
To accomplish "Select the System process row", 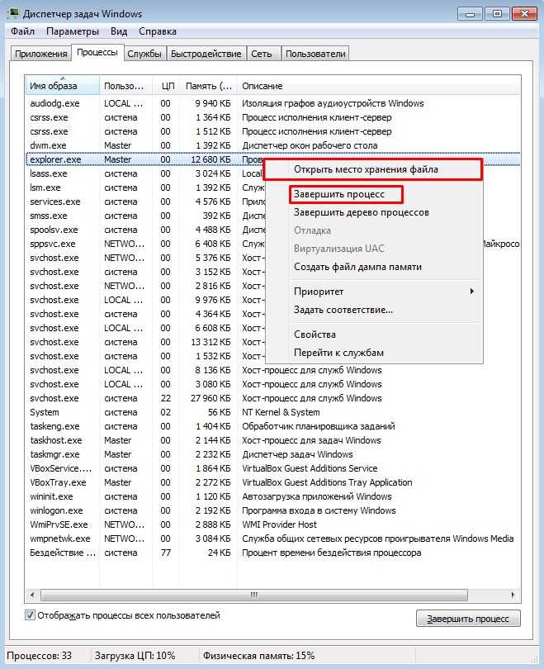I will [273, 413].
